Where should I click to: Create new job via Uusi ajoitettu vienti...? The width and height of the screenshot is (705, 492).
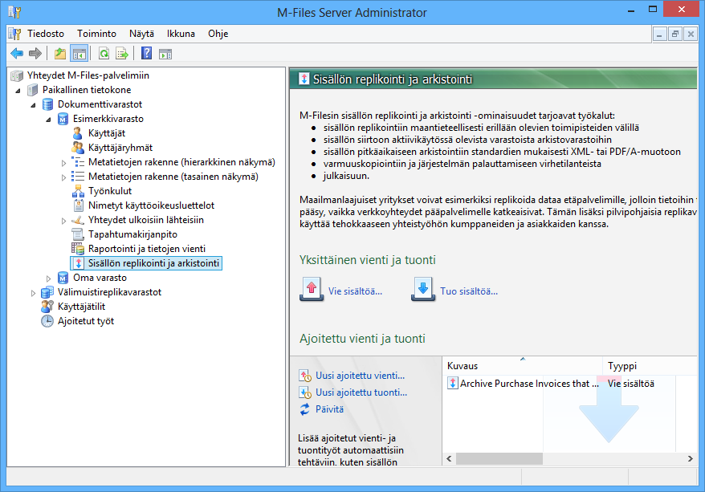[361, 376]
